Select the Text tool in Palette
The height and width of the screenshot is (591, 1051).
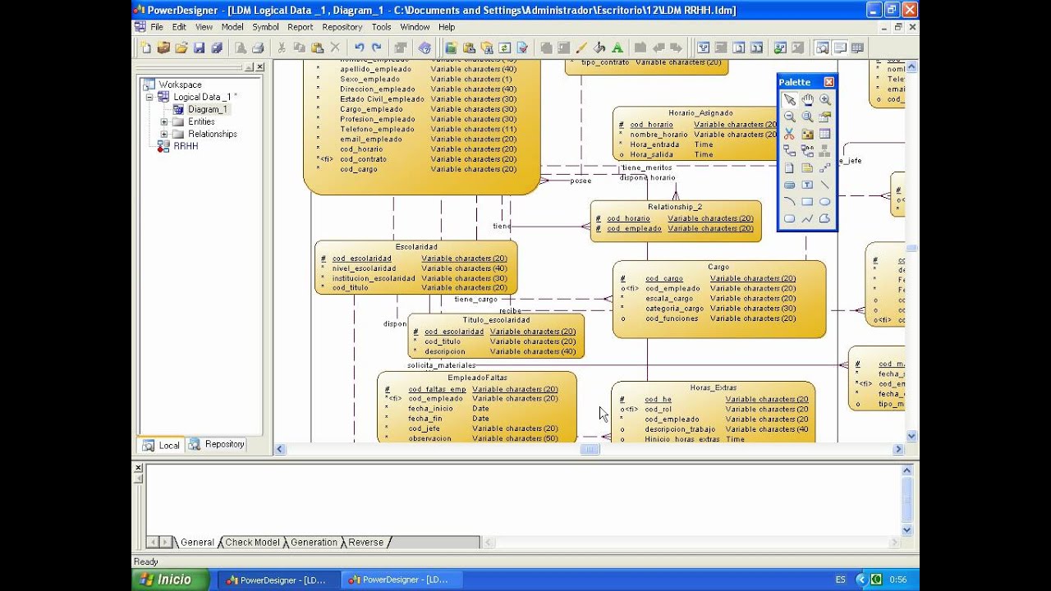[807, 185]
